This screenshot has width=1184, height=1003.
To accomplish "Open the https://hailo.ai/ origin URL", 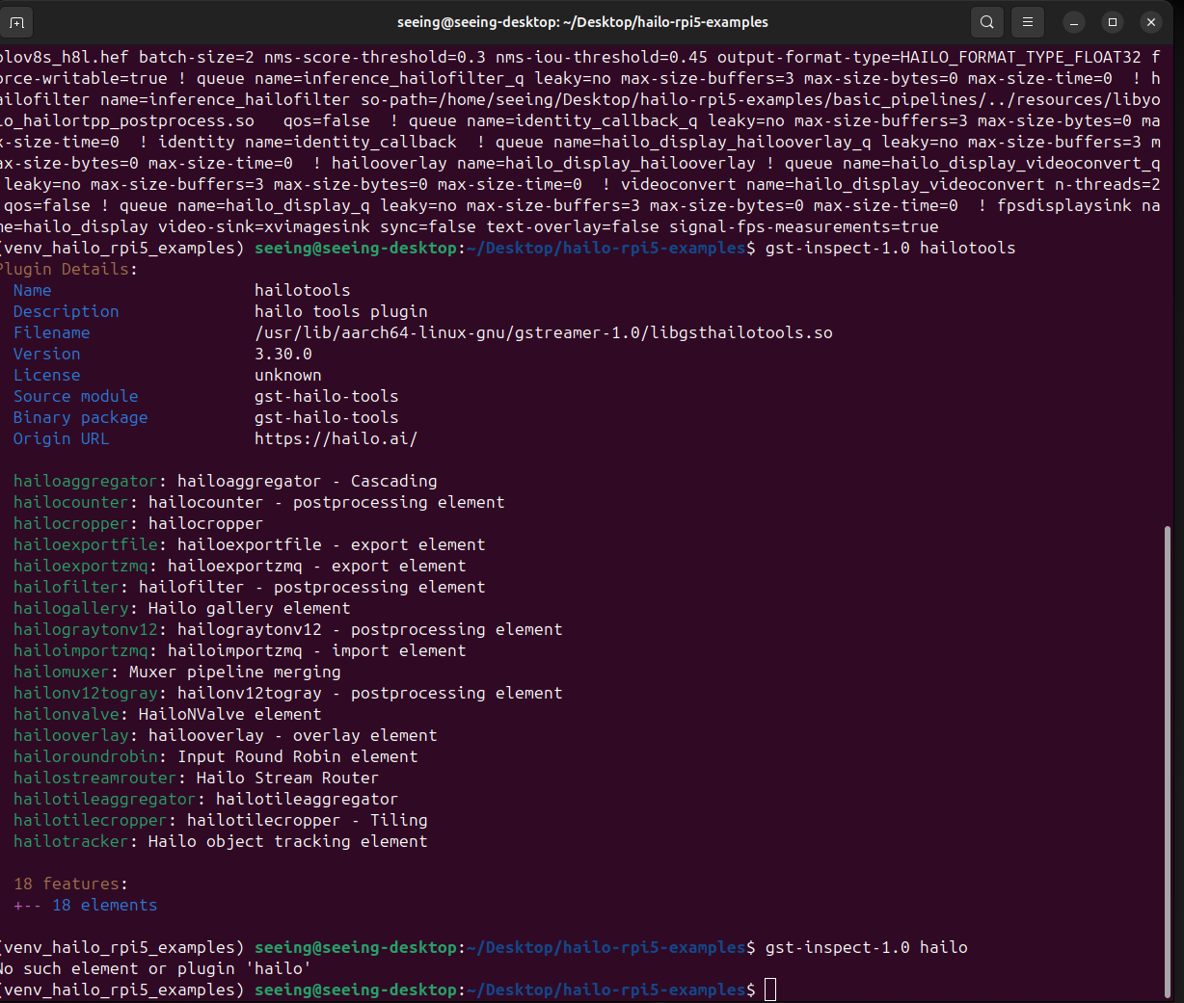I will click(x=336, y=438).
